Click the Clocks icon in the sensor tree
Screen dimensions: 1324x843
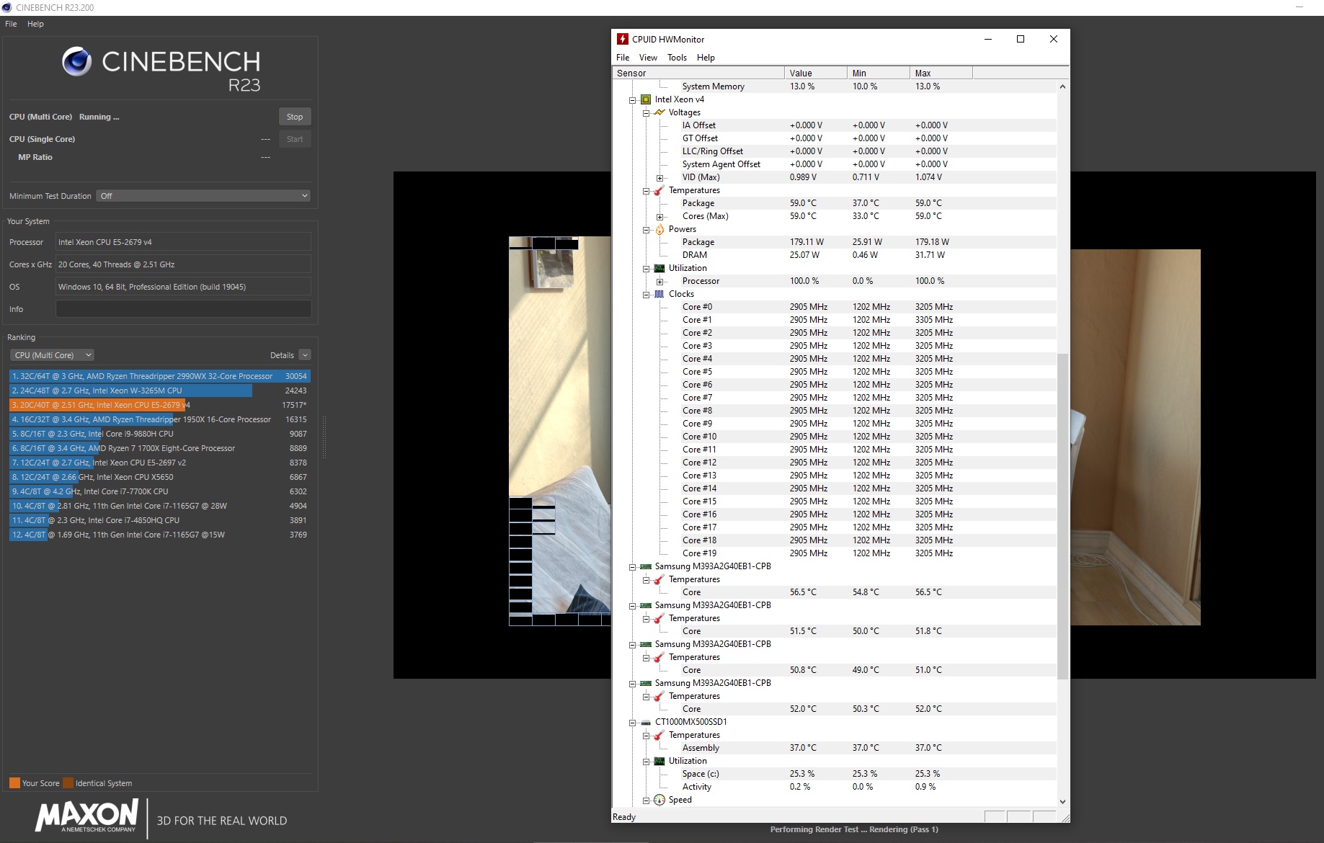point(659,294)
